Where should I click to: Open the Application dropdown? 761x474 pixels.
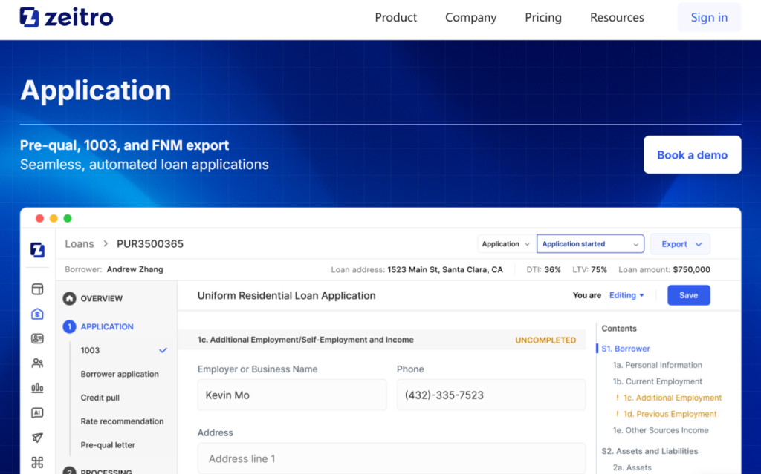506,244
